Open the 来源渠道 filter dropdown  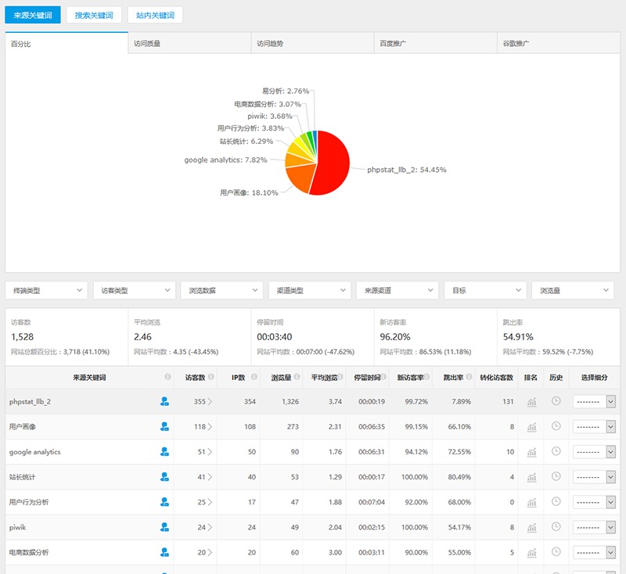click(398, 290)
